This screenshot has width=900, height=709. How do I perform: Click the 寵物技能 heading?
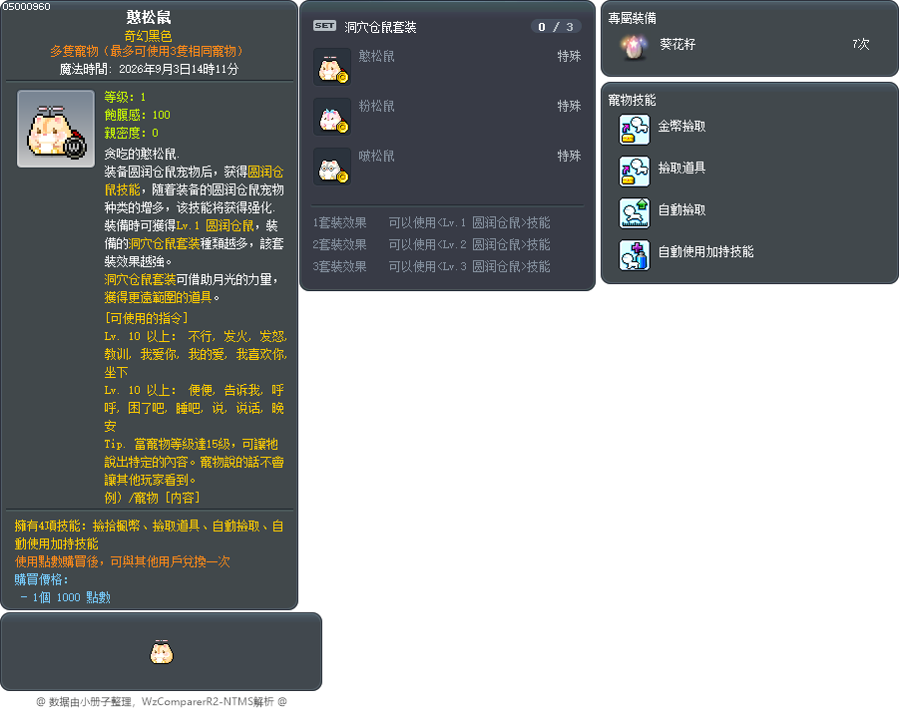point(632,100)
